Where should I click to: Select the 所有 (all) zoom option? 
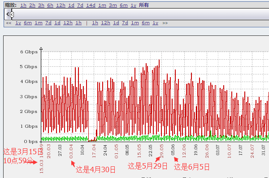point(144,5)
